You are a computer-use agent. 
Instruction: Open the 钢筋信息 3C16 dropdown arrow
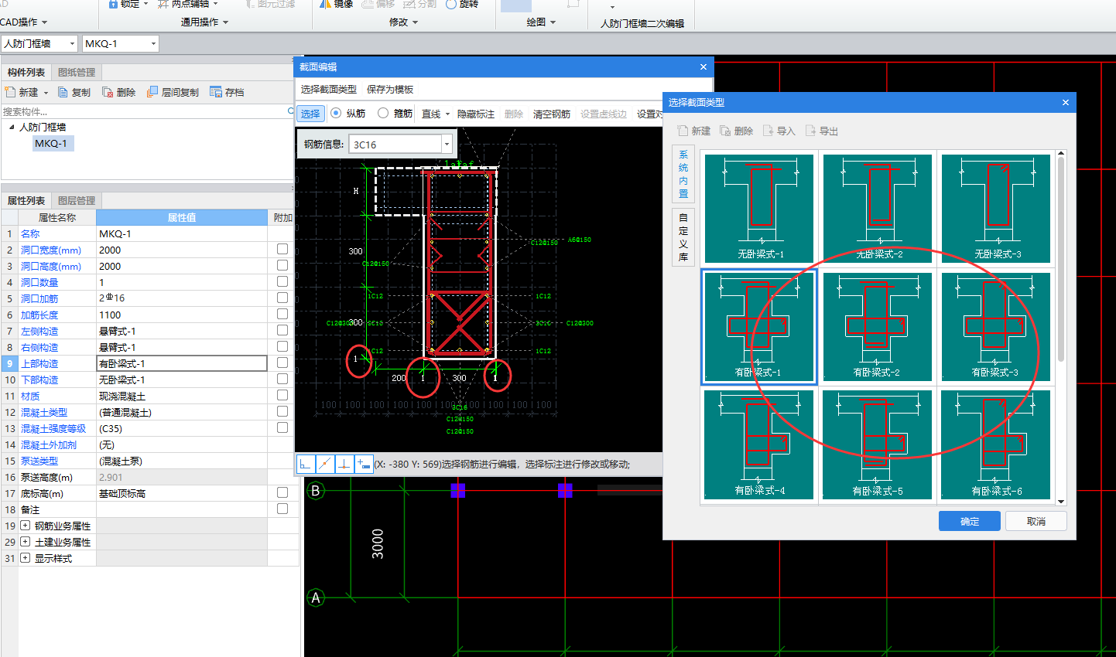point(447,145)
